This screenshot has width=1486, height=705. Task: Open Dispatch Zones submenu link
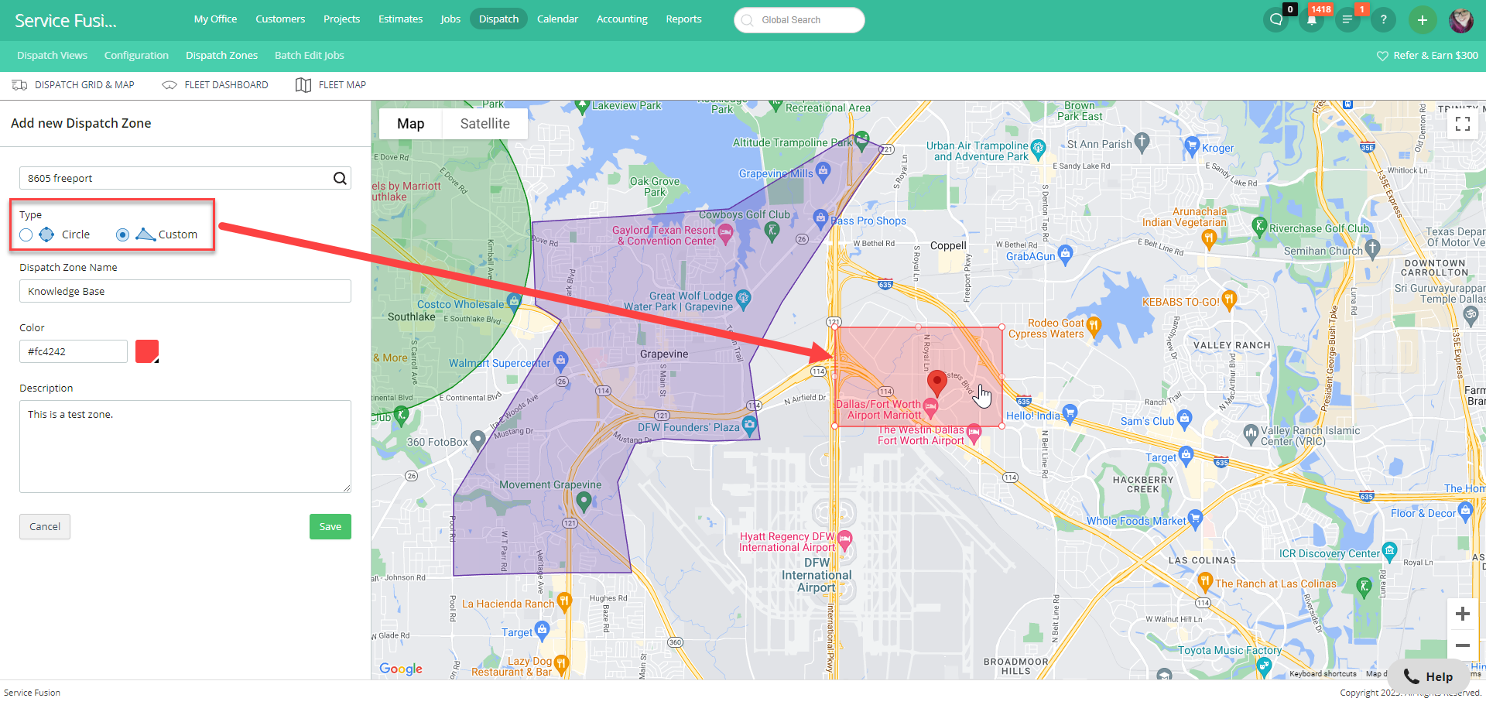(221, 56)
